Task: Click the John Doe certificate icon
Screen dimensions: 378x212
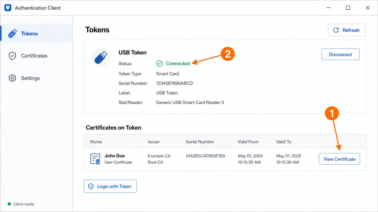Action: [x=95, y=159]
